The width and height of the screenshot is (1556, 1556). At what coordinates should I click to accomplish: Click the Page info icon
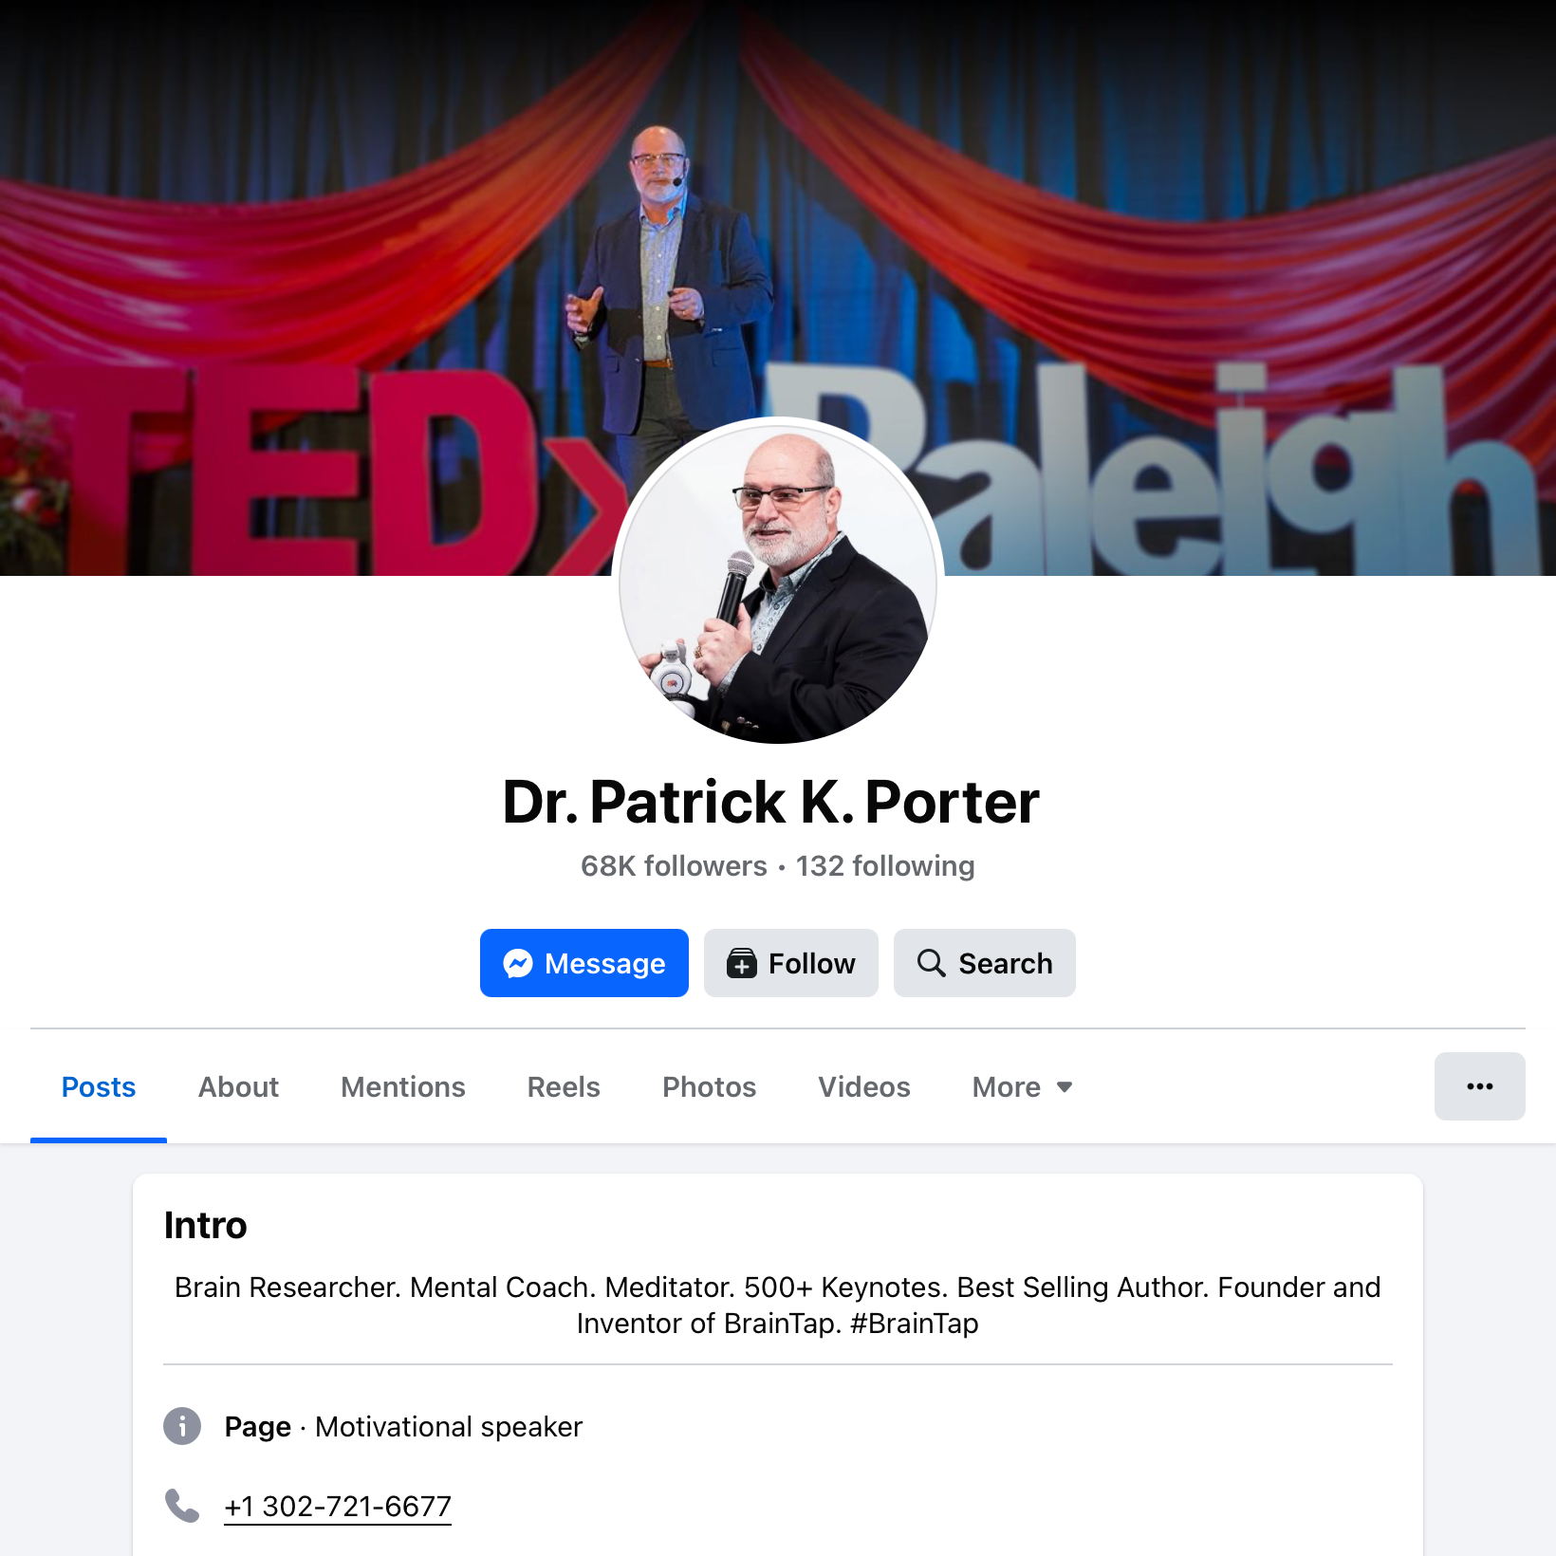tap(182, 1426)
